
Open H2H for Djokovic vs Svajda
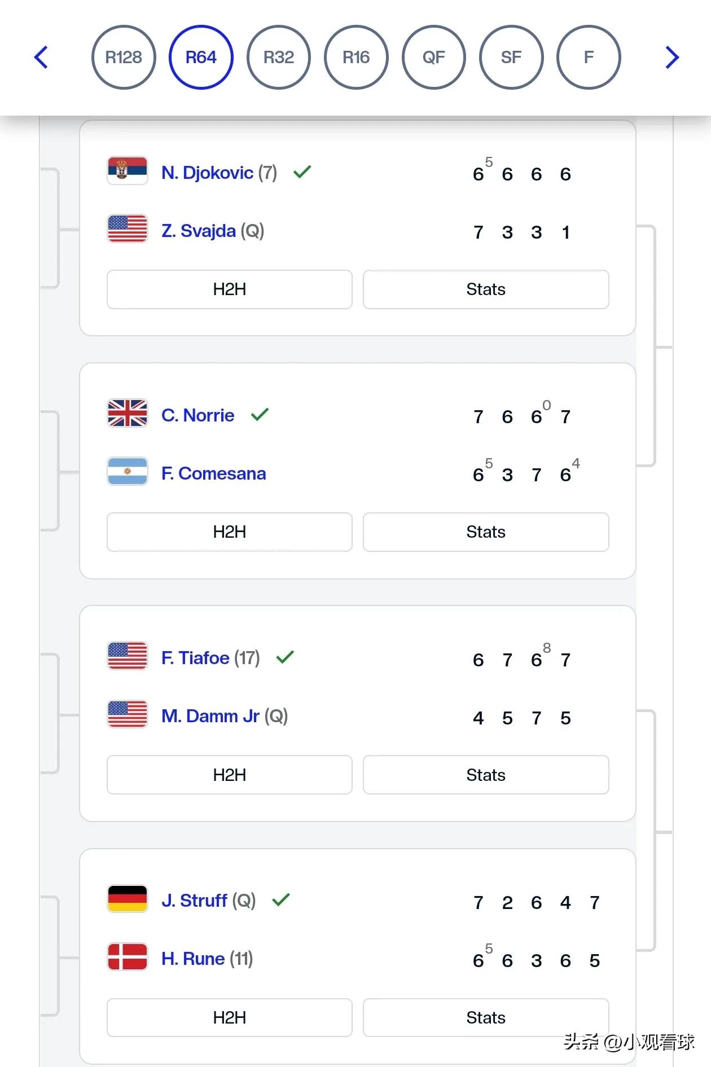[230, 289]
